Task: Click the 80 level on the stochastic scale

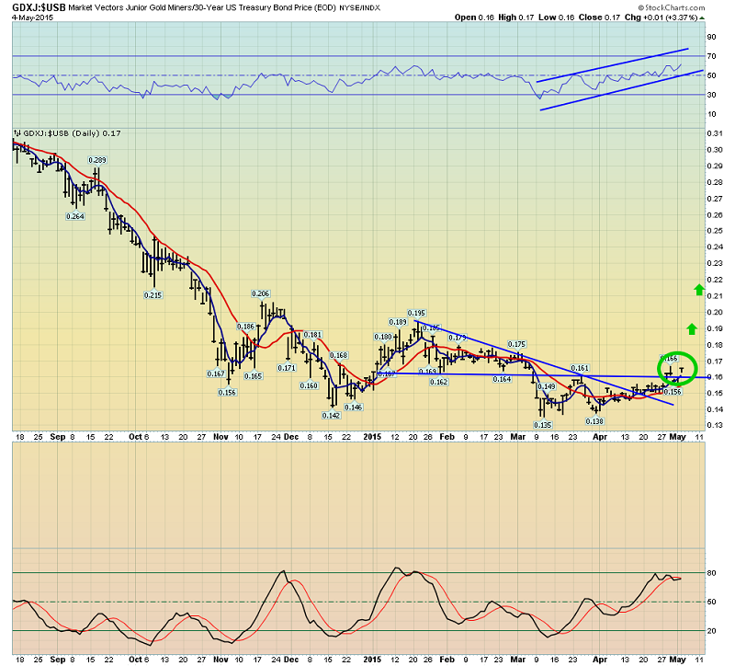Action: (x=712, y=573)
